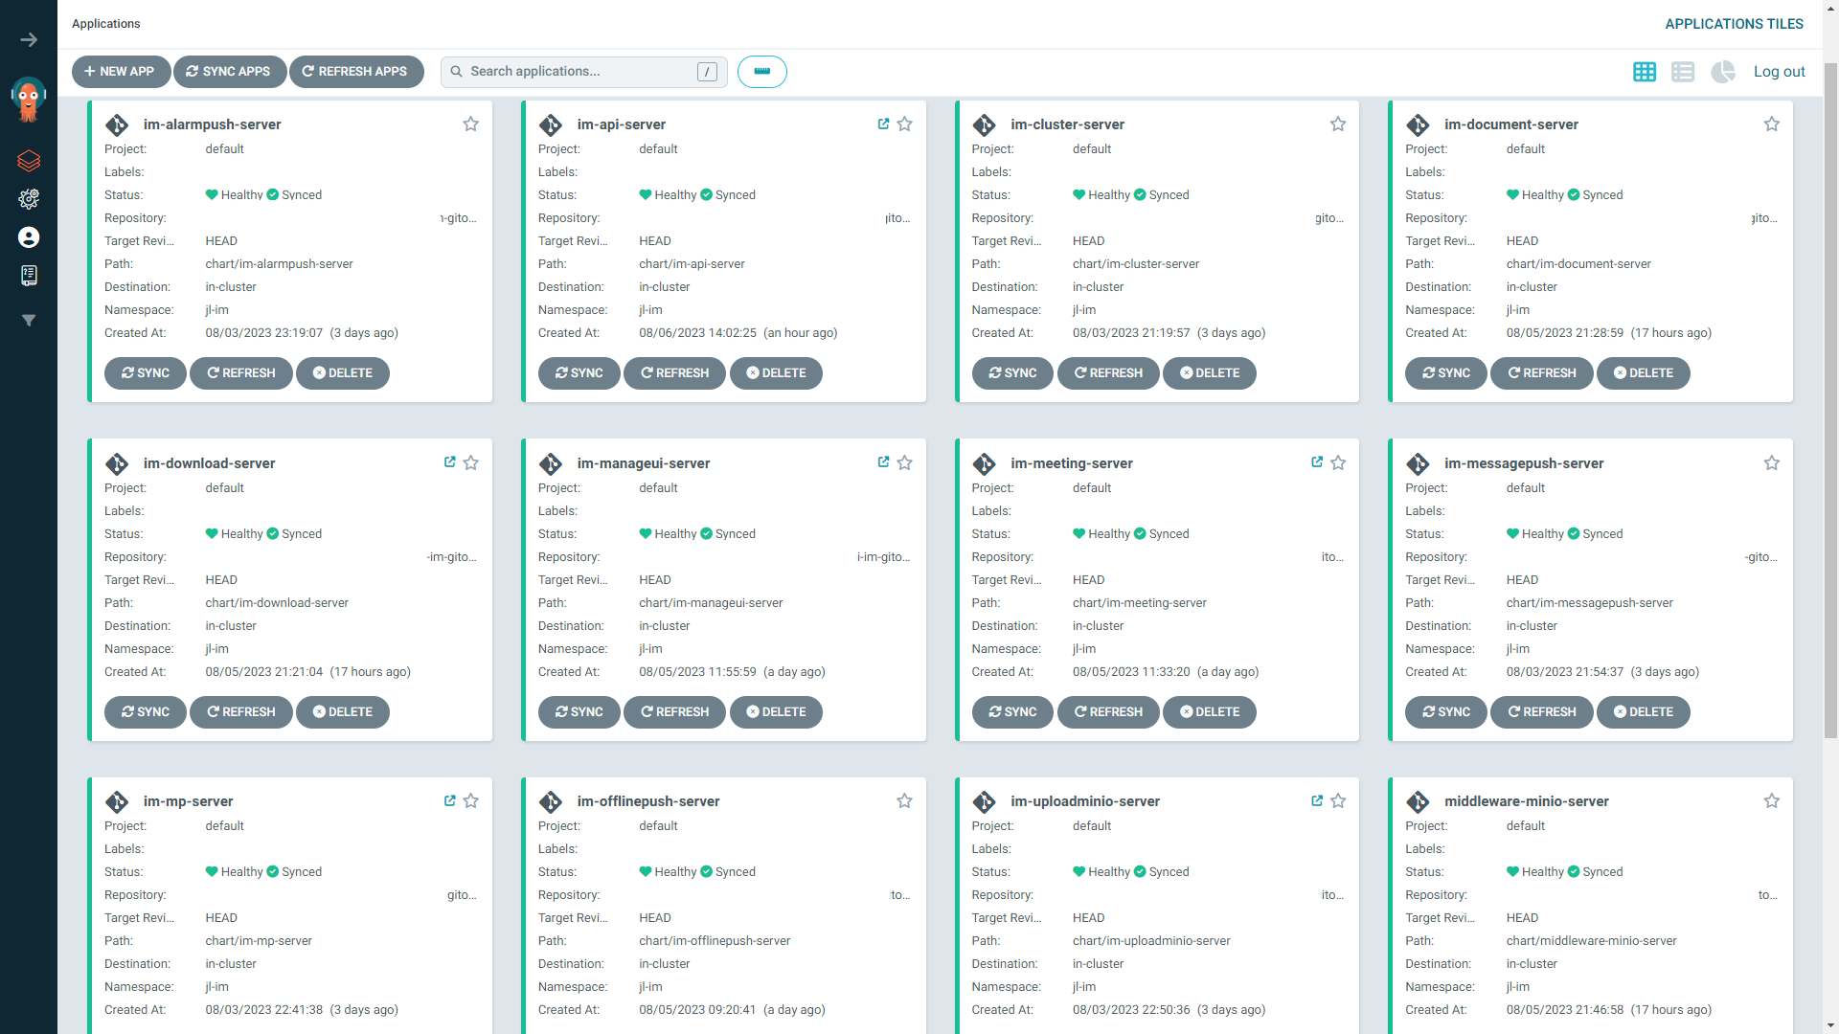Switch to list view
This screenshot has height=1034, width=1839.
coord(1683,72)
